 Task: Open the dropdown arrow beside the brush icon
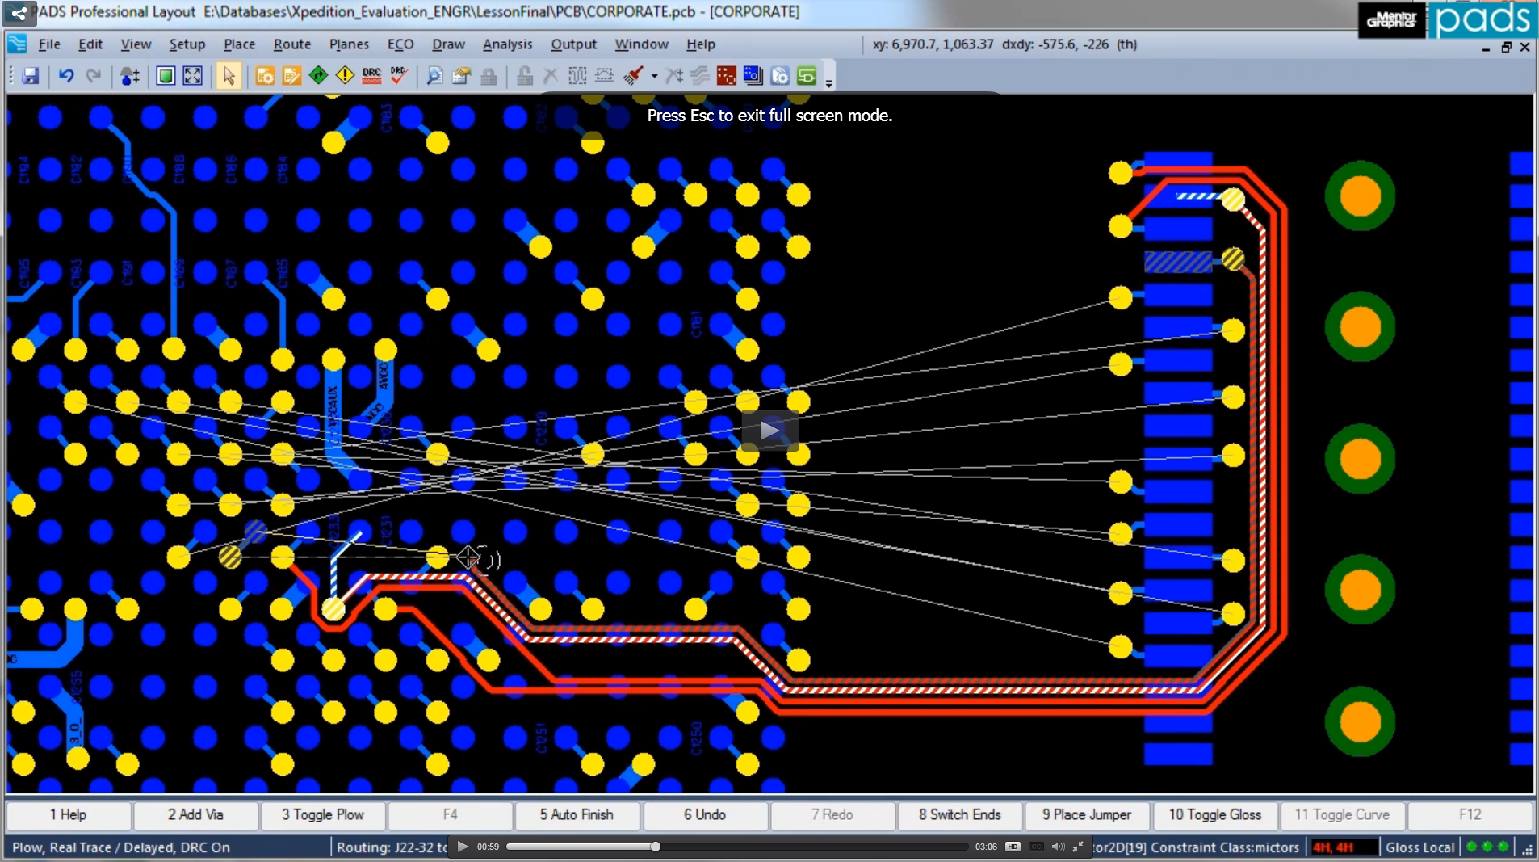[654, 77]
